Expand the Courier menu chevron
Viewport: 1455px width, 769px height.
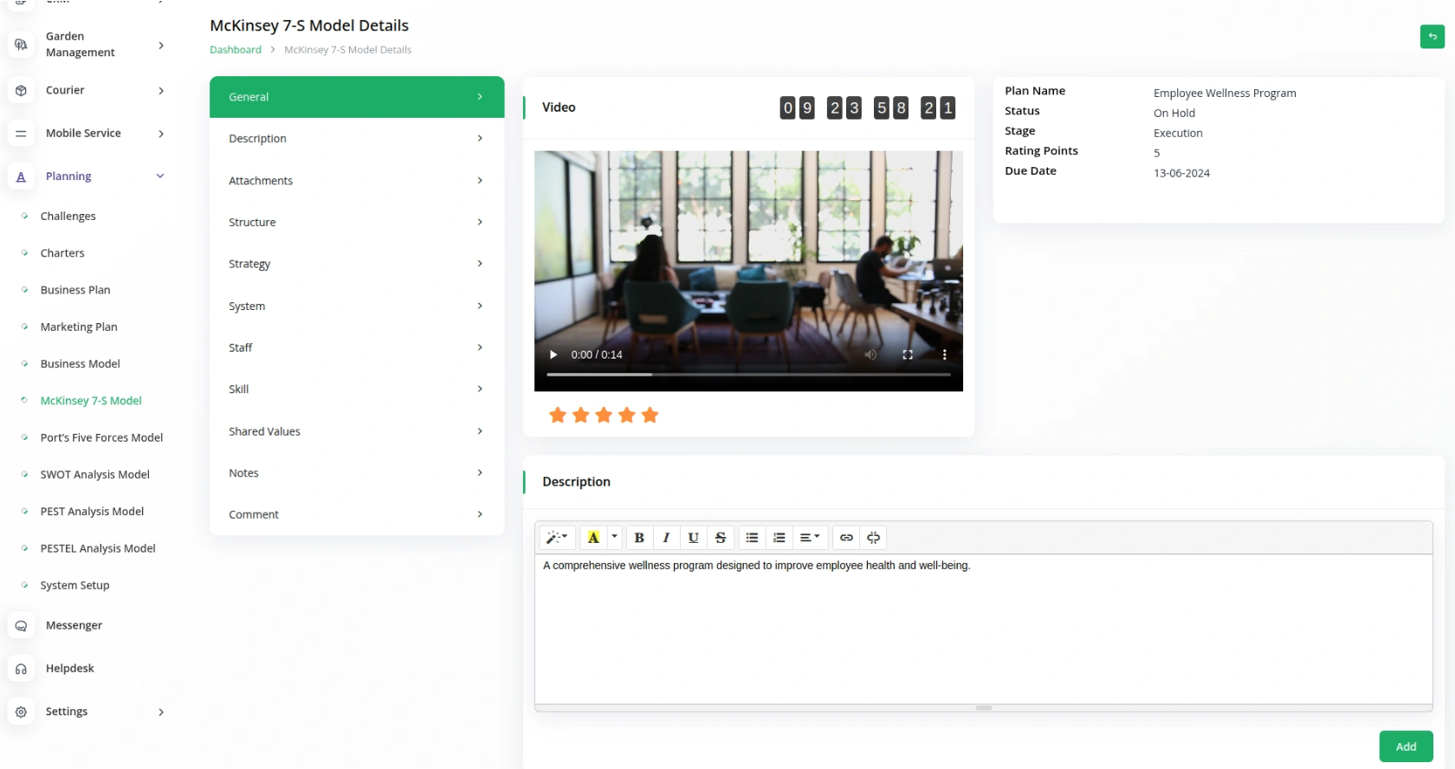click(x=161, y=90)
